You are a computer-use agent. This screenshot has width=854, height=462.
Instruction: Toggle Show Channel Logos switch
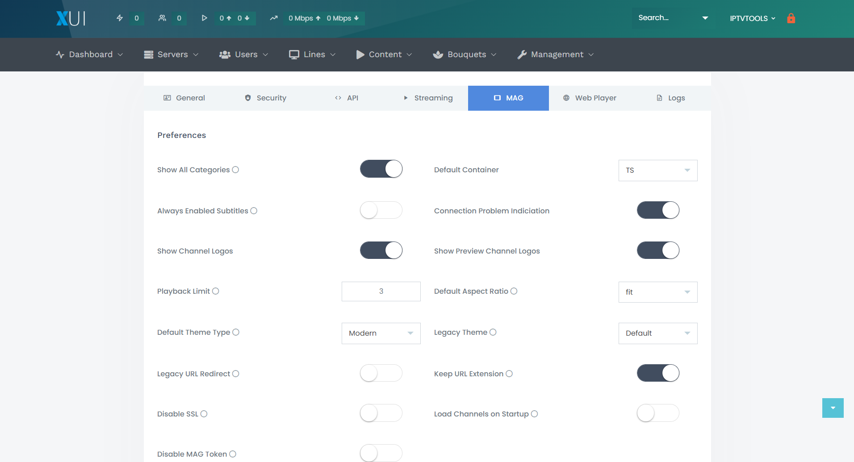pos(381,250)
